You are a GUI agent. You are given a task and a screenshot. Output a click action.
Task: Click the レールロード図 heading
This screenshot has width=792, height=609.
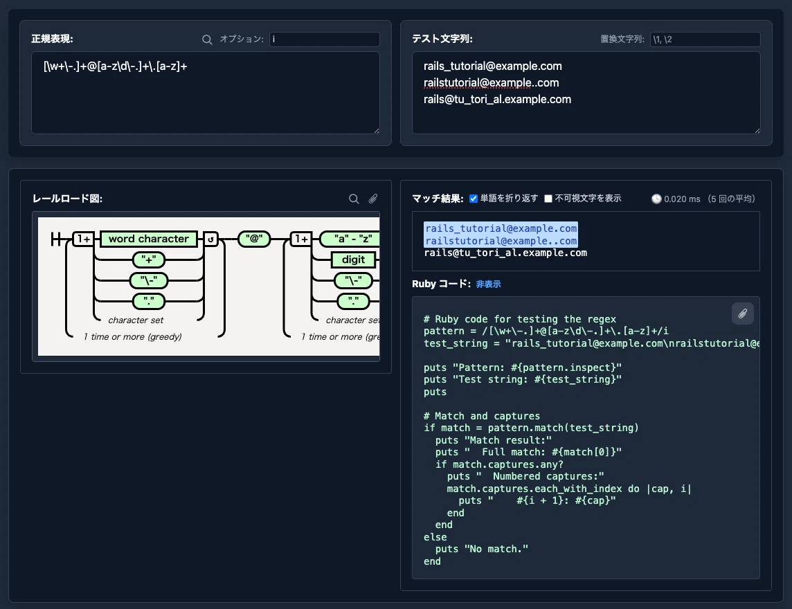(67, 199)
